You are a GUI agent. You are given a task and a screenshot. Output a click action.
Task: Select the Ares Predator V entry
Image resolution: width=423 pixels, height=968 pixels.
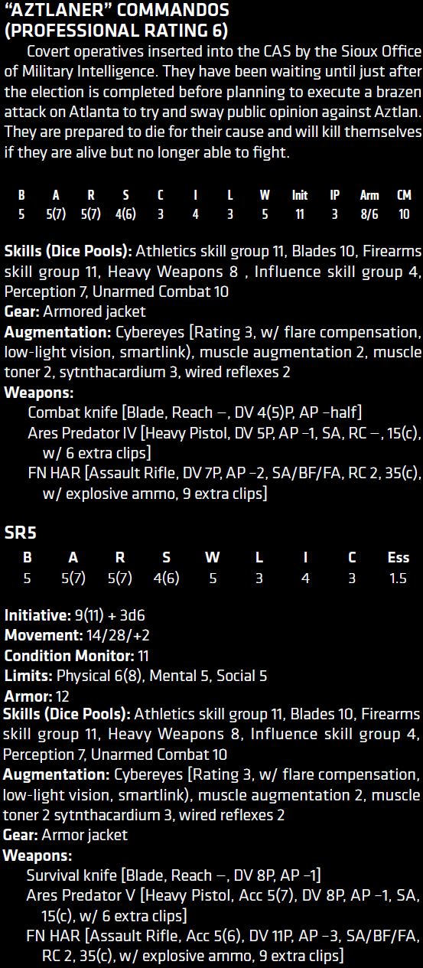pos(223,905)
